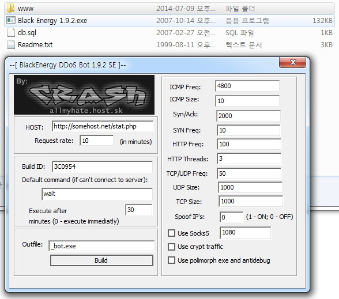Click the HTTP Freq field
Screen dimensions: 339x299
(249, 144)
